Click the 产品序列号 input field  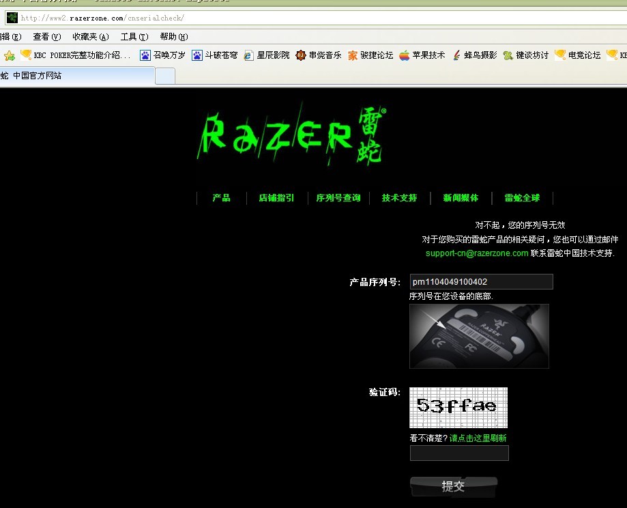coord(482,281)
